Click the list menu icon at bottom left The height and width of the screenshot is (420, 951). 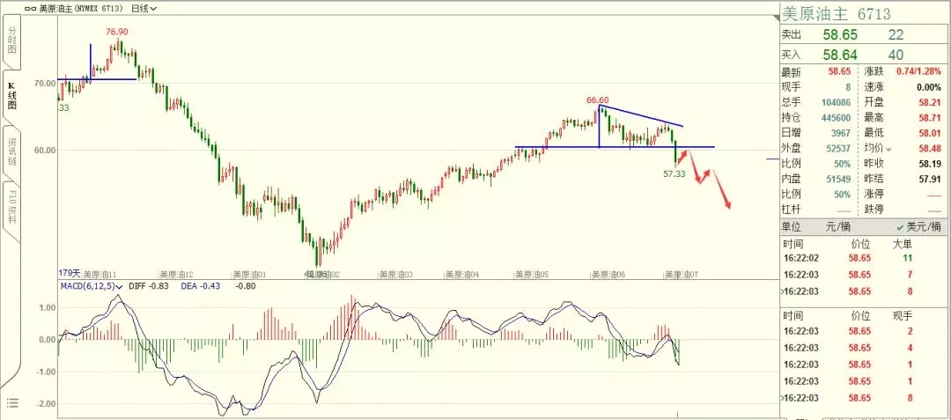[x=12, y=402]
